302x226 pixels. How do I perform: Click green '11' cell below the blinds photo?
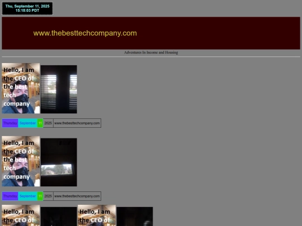pos(40,123)
